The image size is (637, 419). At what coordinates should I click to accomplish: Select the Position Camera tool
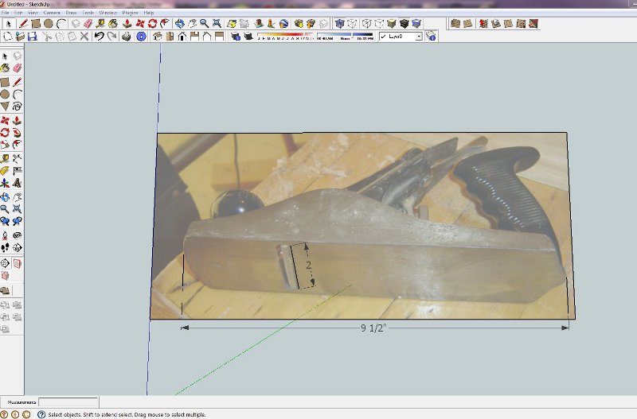coord(5,235)
